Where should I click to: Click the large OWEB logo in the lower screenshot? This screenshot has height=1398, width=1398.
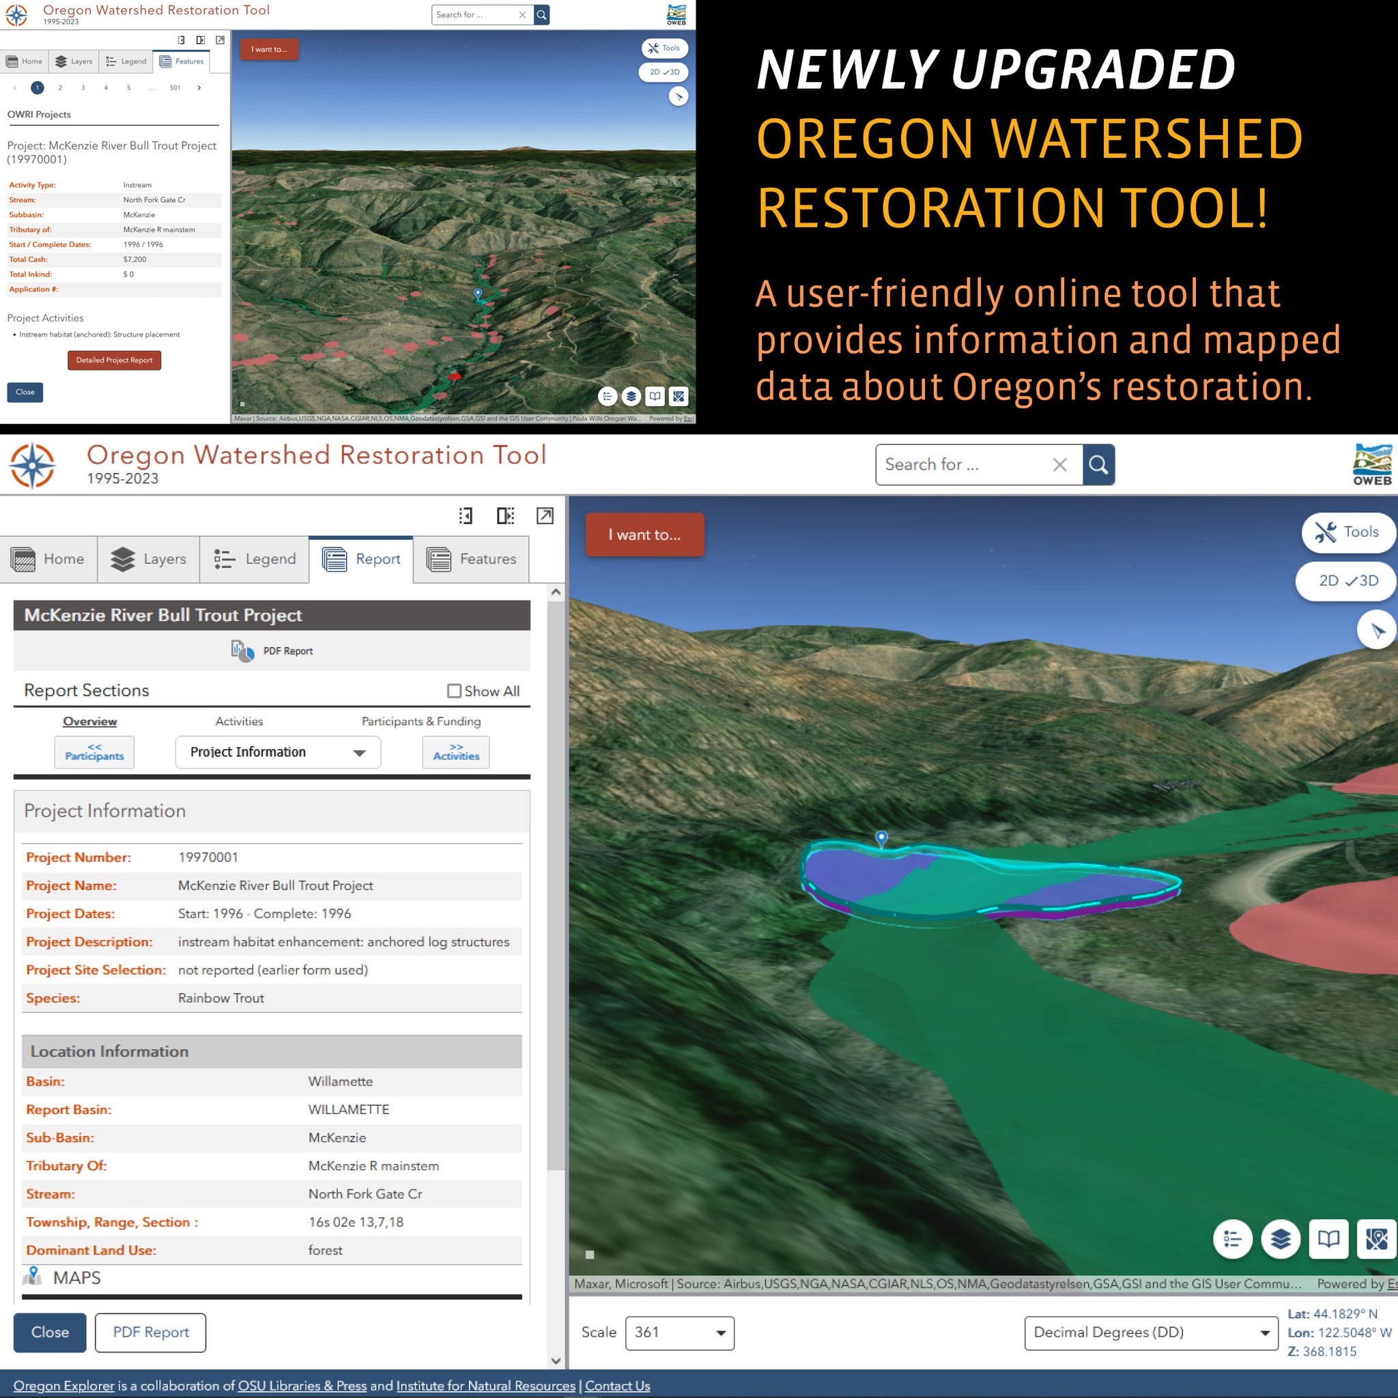1372,463
